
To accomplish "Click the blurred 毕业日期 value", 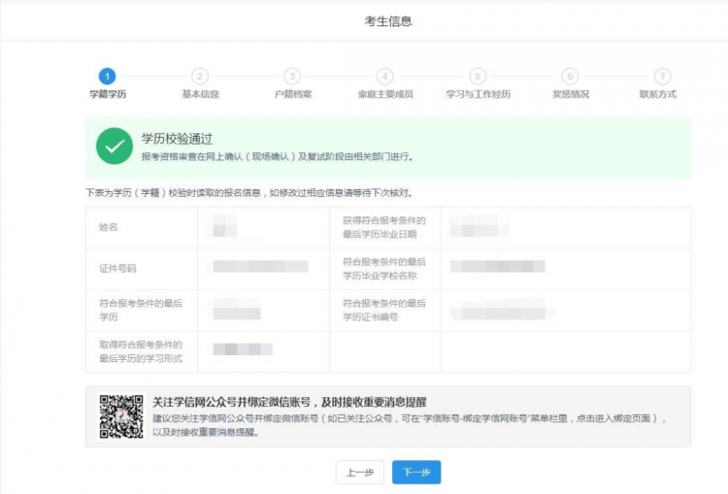I will point(480,226).
